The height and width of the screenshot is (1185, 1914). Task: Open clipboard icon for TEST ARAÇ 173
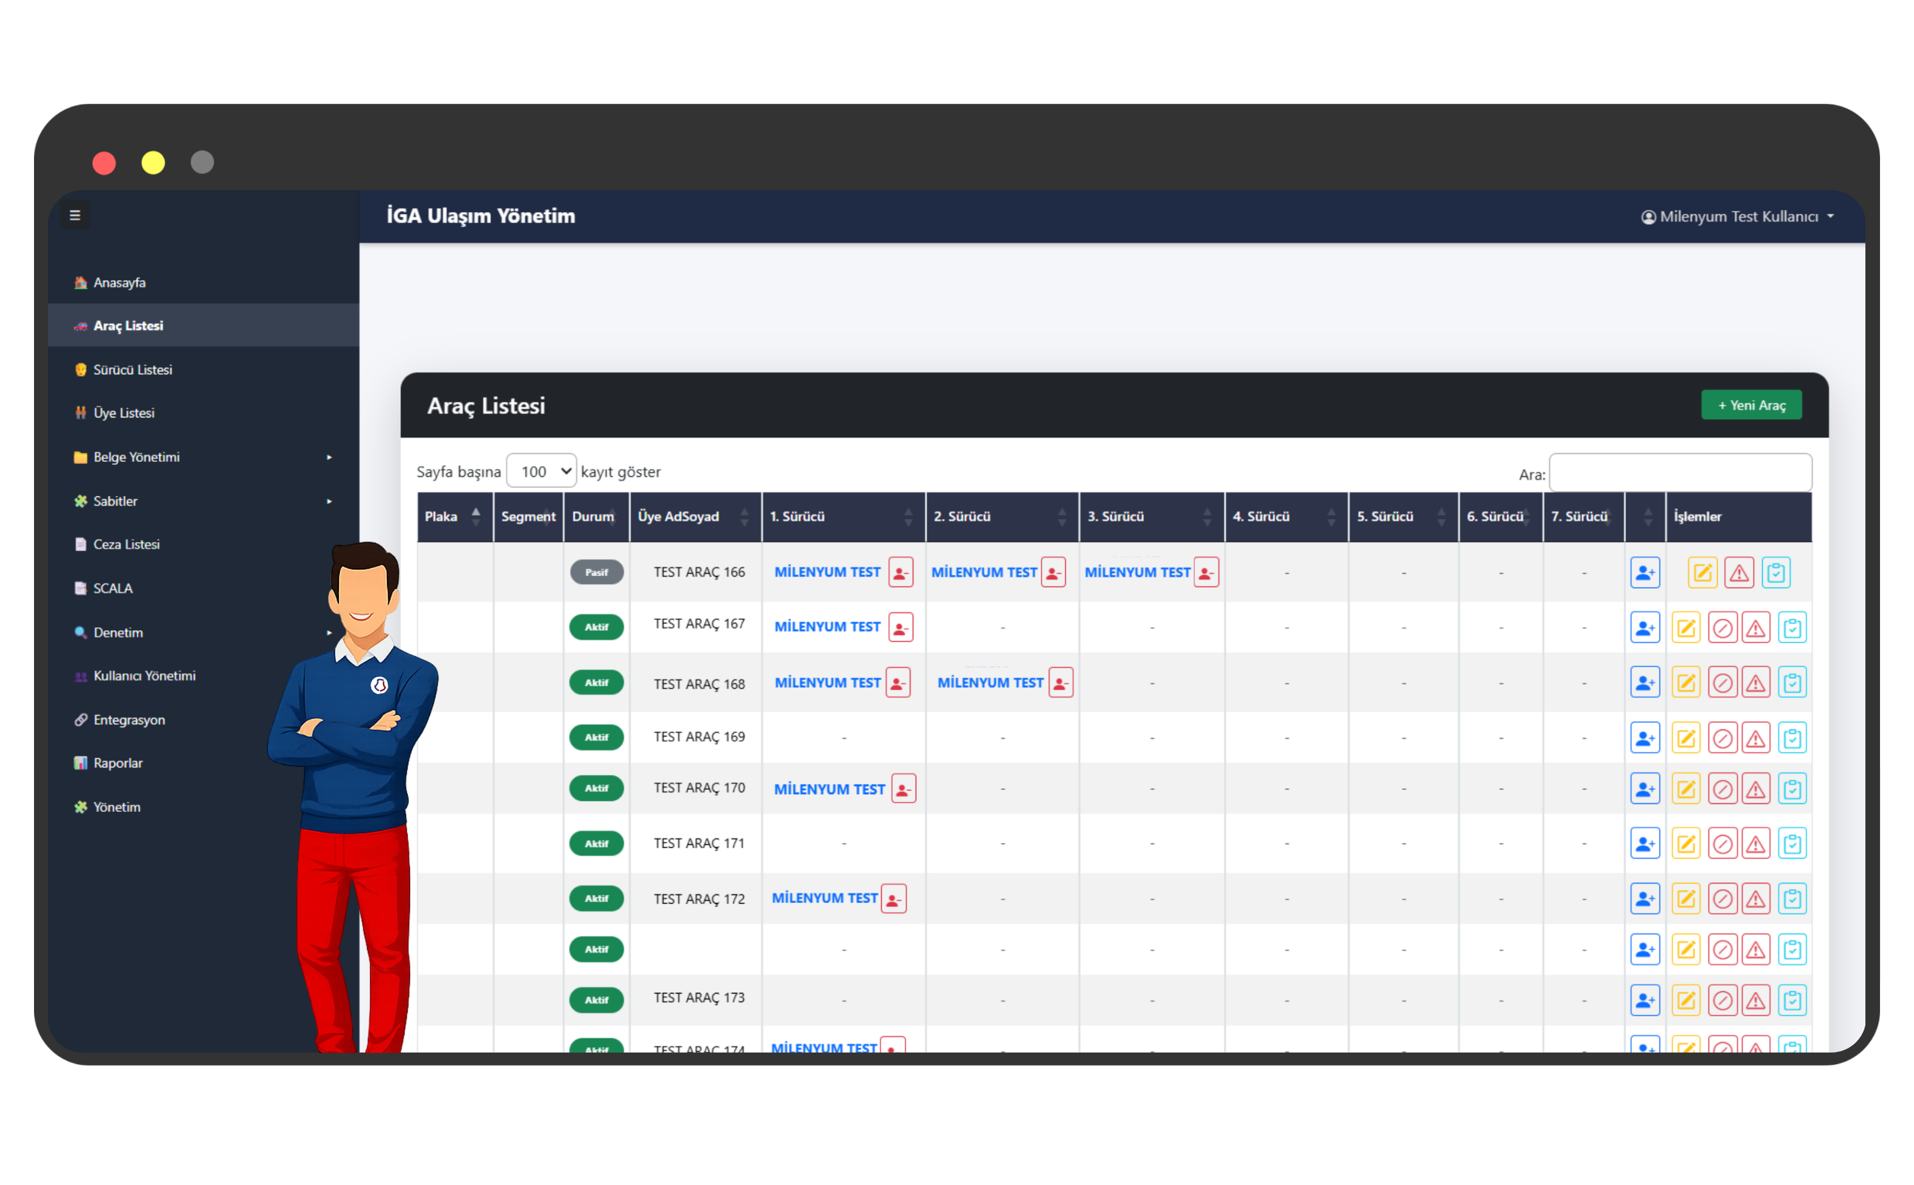(1792, 1001)
